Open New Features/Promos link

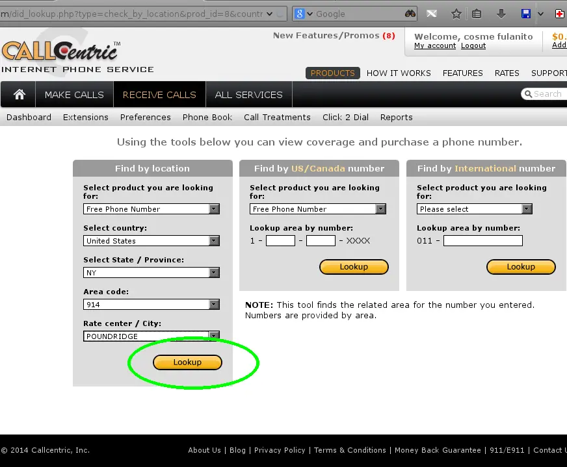tap(334, 35)
